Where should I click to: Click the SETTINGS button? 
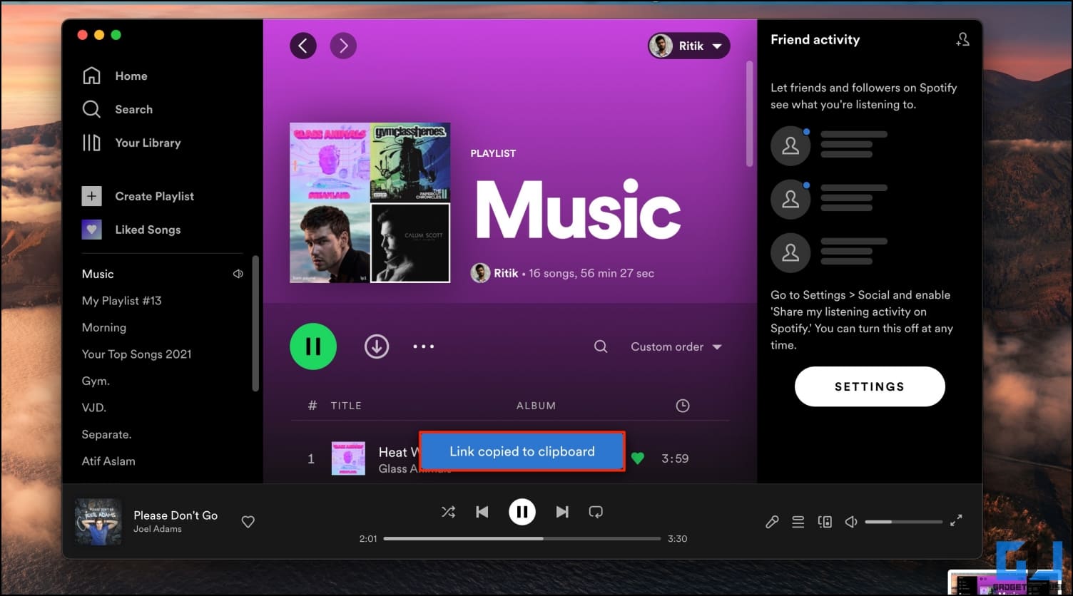(x=870, y=386)
